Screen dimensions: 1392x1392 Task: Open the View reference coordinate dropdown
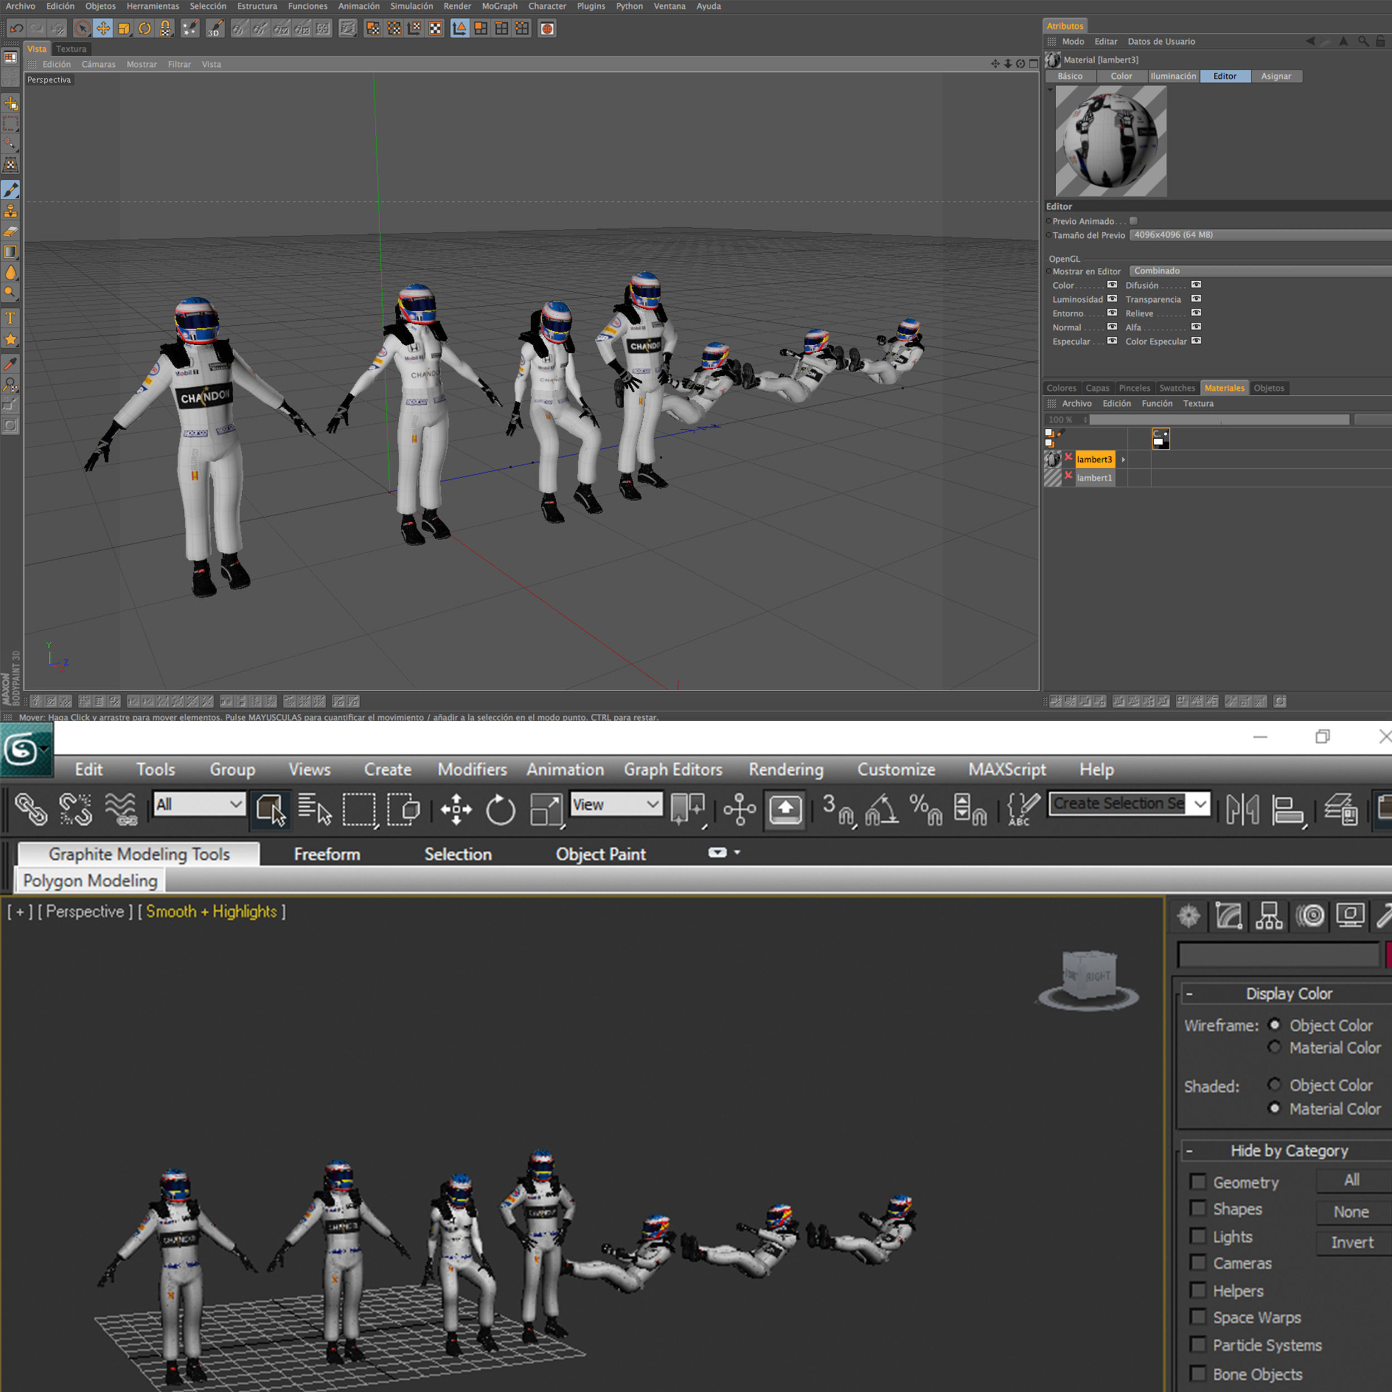click(x=616, y=804)
